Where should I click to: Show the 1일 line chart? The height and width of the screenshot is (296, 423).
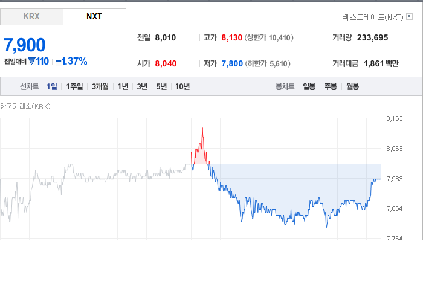pos(52,86)
